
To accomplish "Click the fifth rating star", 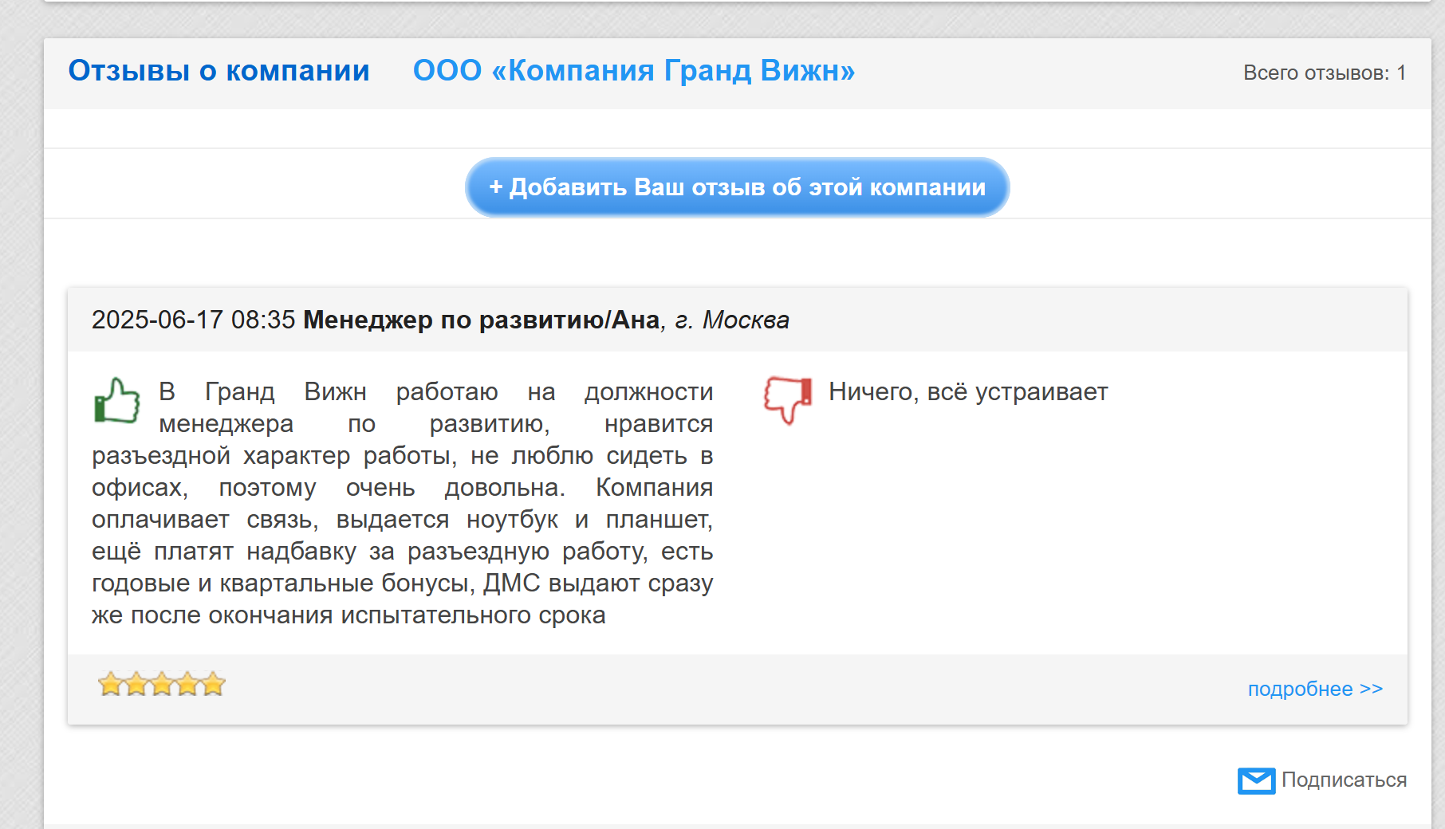I will [x=213, y=684].
